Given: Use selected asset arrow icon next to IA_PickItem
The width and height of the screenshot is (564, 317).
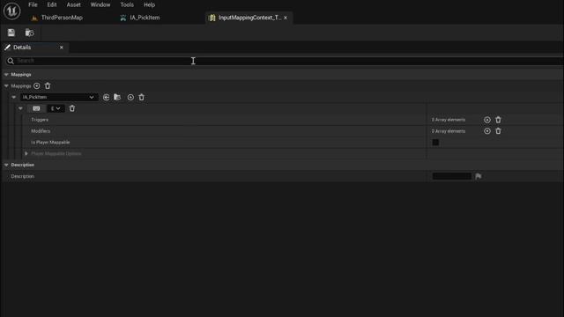Looking at the screenshot, I should pyautogui.click(x=106, y=98).
